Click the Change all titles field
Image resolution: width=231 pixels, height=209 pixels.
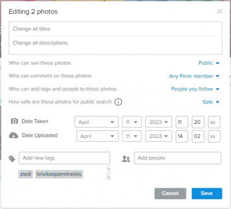point(115,29)
